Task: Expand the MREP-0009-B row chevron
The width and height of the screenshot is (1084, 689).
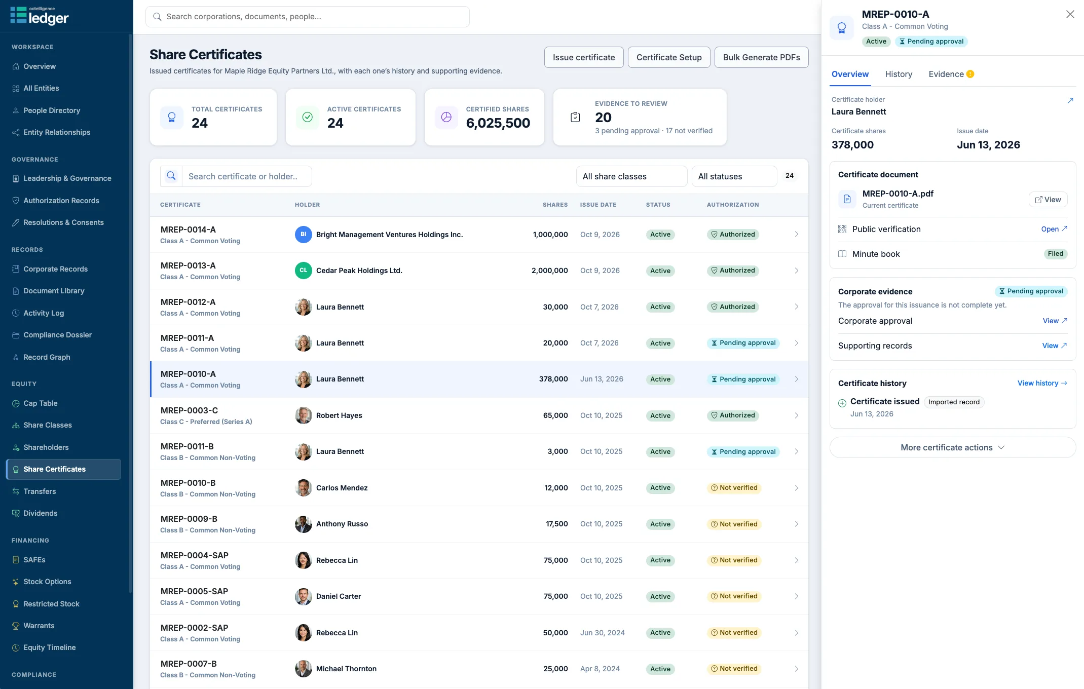Action: pyautogui.click(x=797, y=524)
